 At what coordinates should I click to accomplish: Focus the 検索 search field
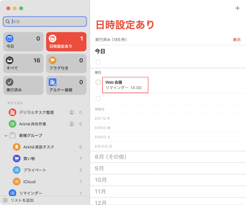click(45, 22)
